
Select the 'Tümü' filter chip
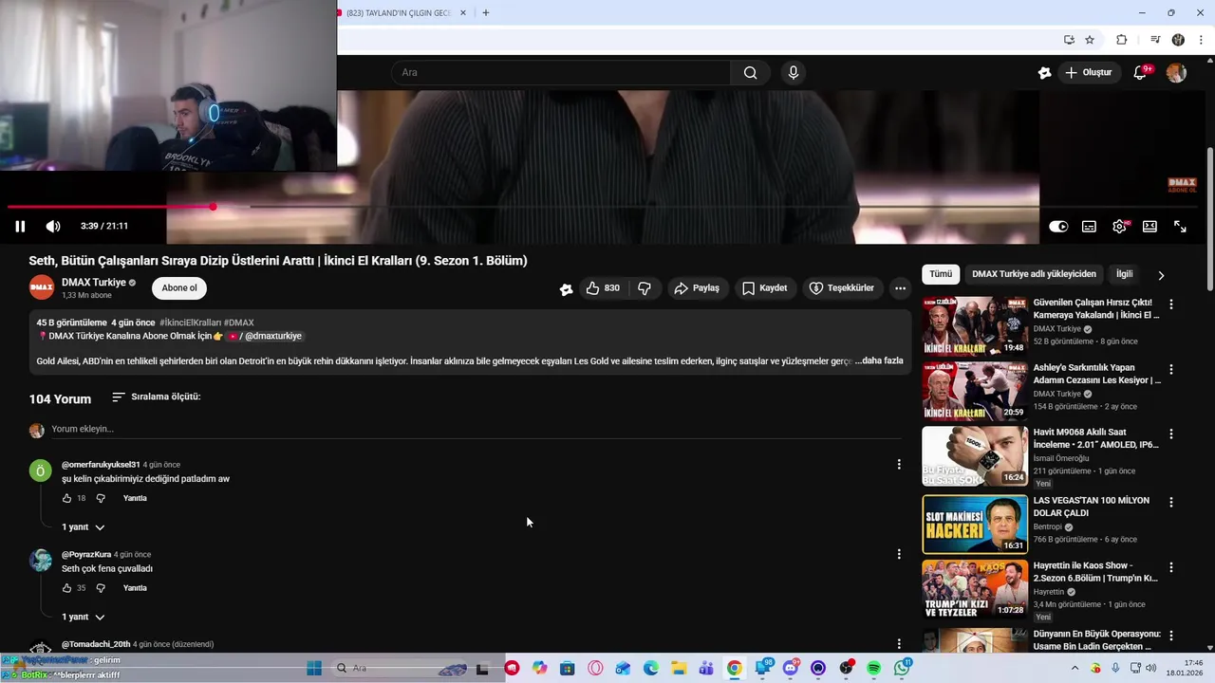(941, 274)
